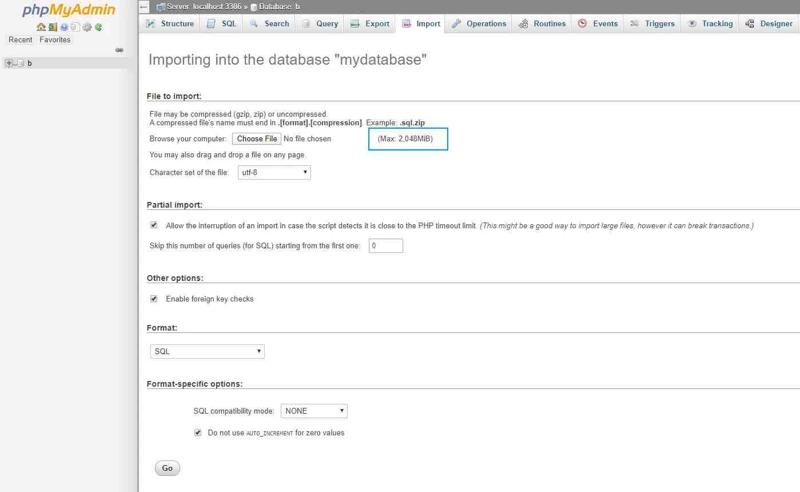Show the Recent tables list
This screenshot has height=492, width=800.
21,39
